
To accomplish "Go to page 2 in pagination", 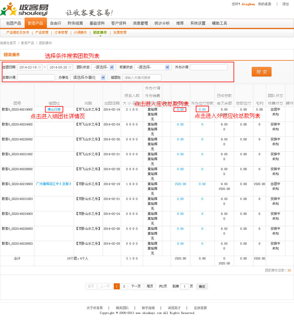I will [124, 286].
